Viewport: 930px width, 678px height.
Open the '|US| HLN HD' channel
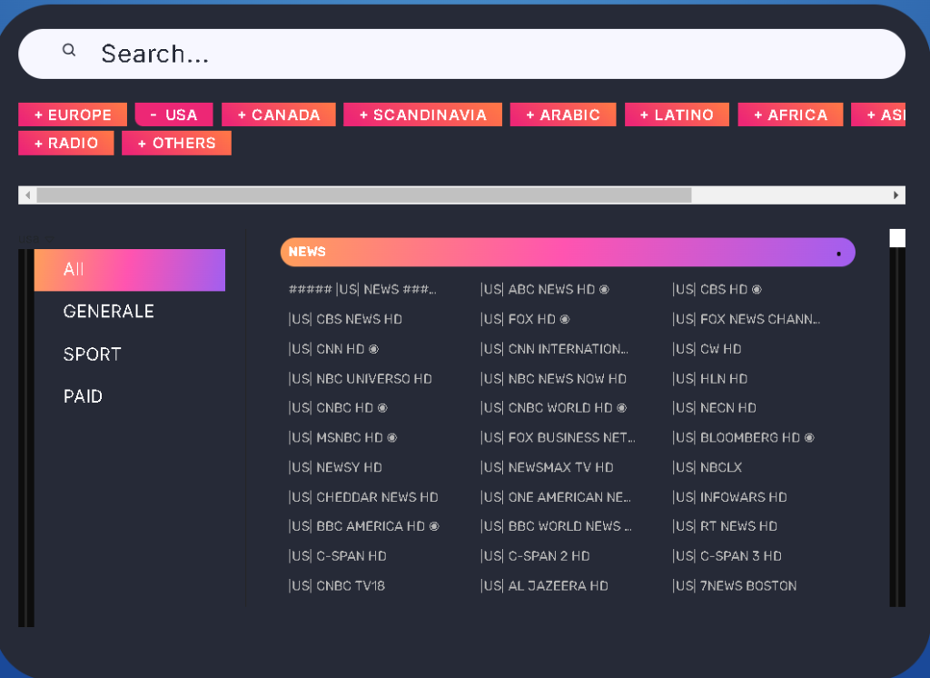coord(710,379)
